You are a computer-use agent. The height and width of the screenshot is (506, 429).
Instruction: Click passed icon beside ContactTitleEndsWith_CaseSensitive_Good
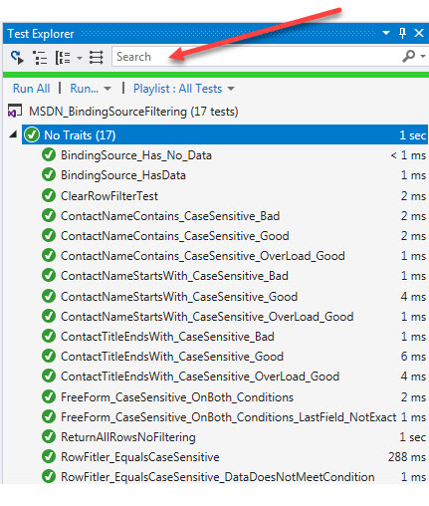(x=49, y=356)
